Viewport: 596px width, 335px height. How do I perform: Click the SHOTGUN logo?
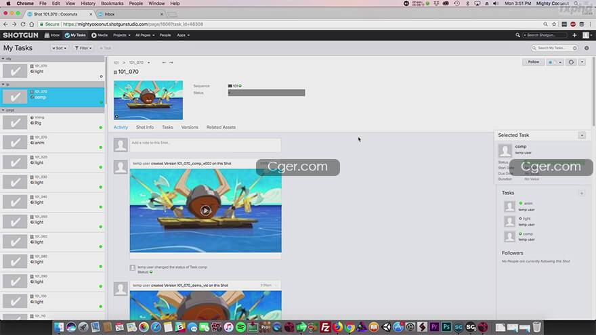coord(20,35)
